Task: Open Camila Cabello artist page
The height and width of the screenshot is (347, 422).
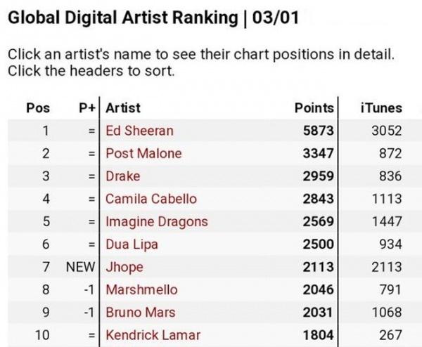Action: (x=151, y=199)
